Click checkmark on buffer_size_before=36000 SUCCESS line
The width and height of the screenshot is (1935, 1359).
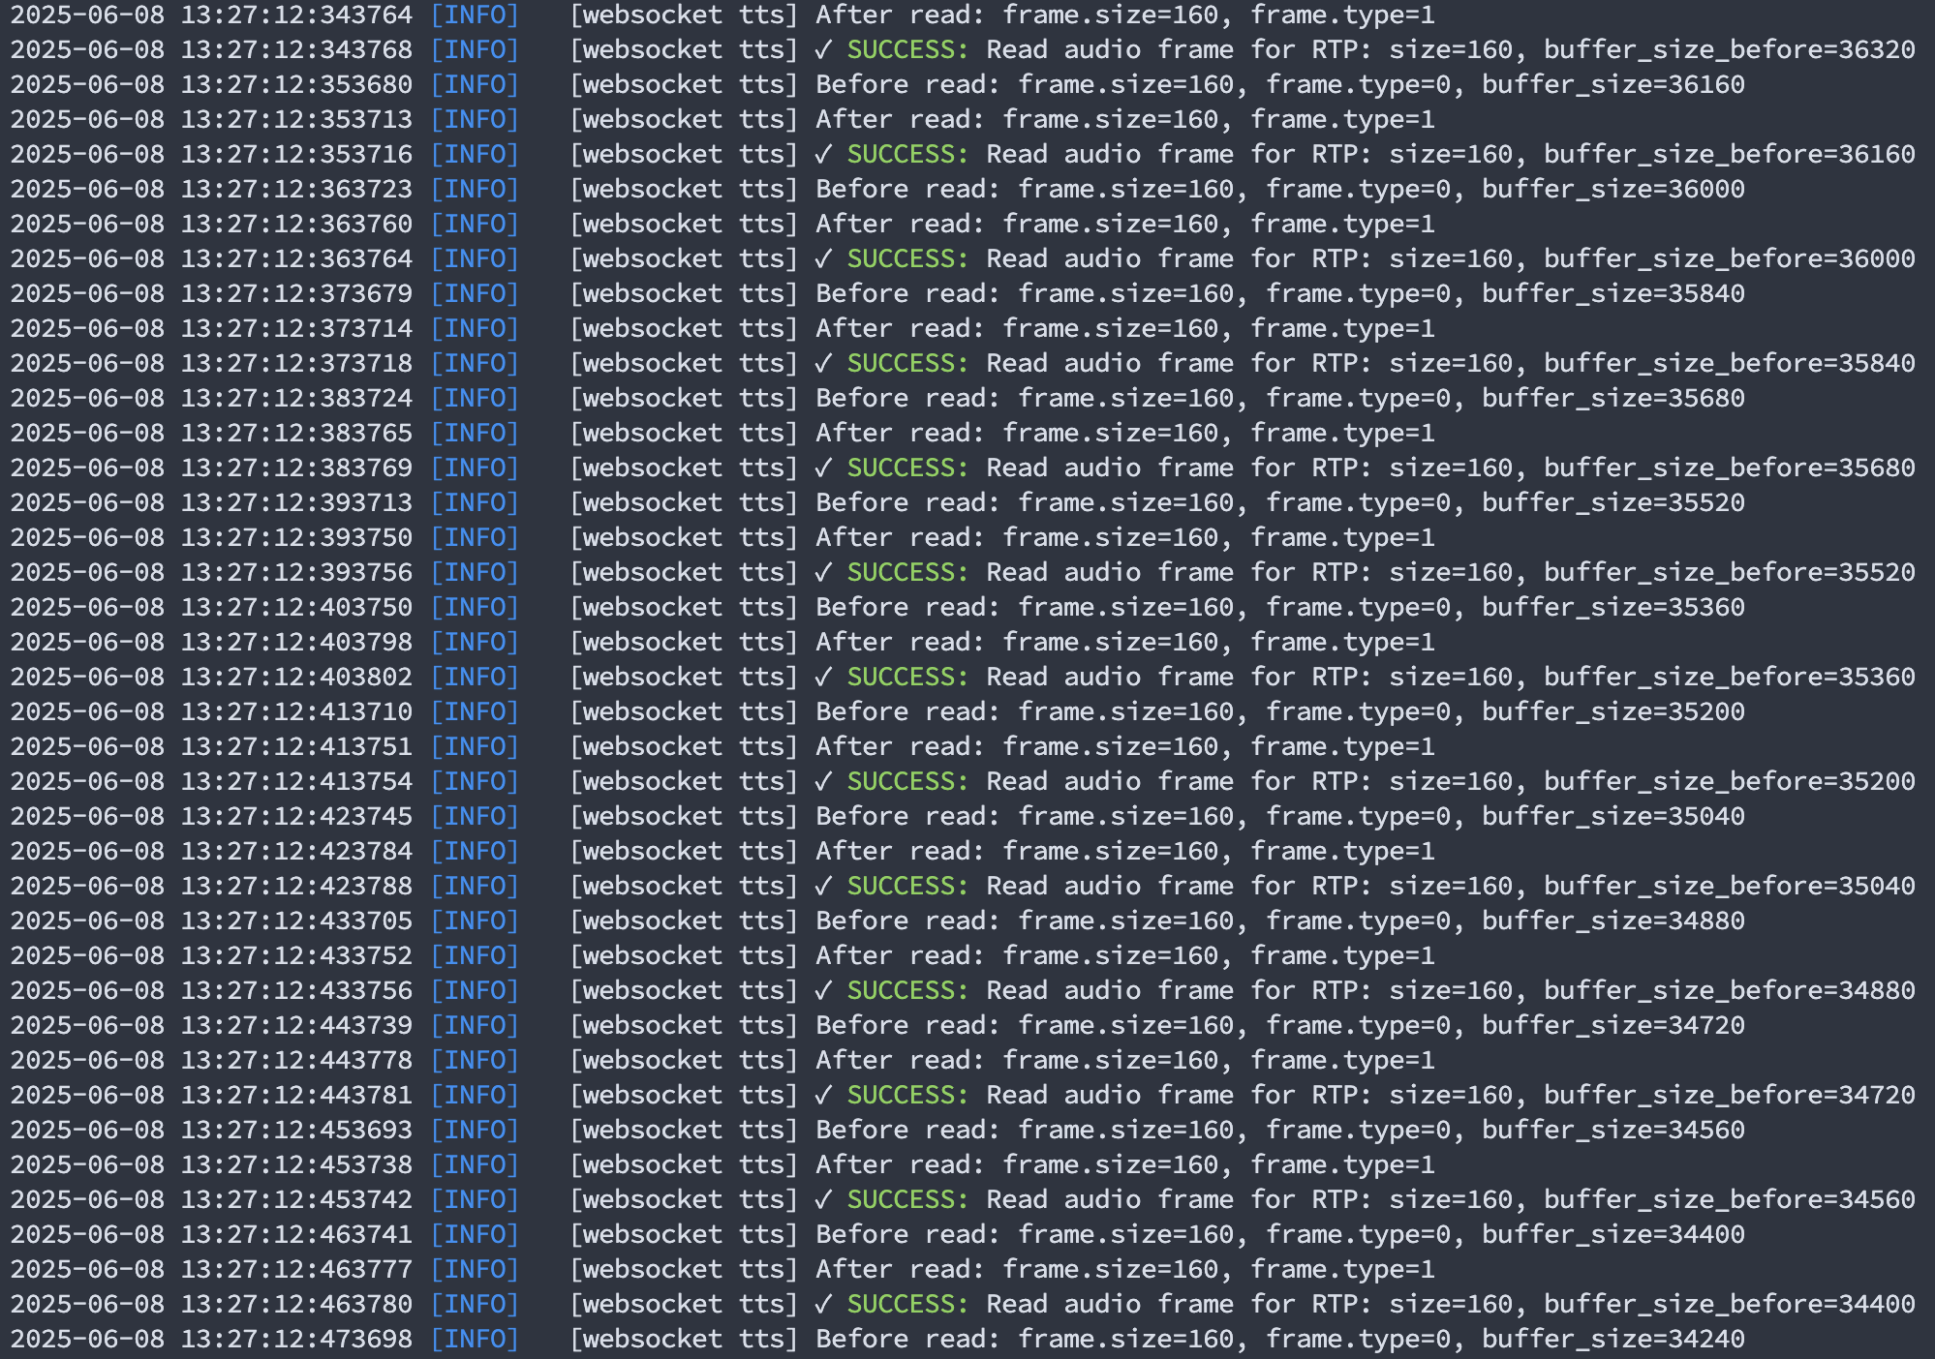click(823, 259)
